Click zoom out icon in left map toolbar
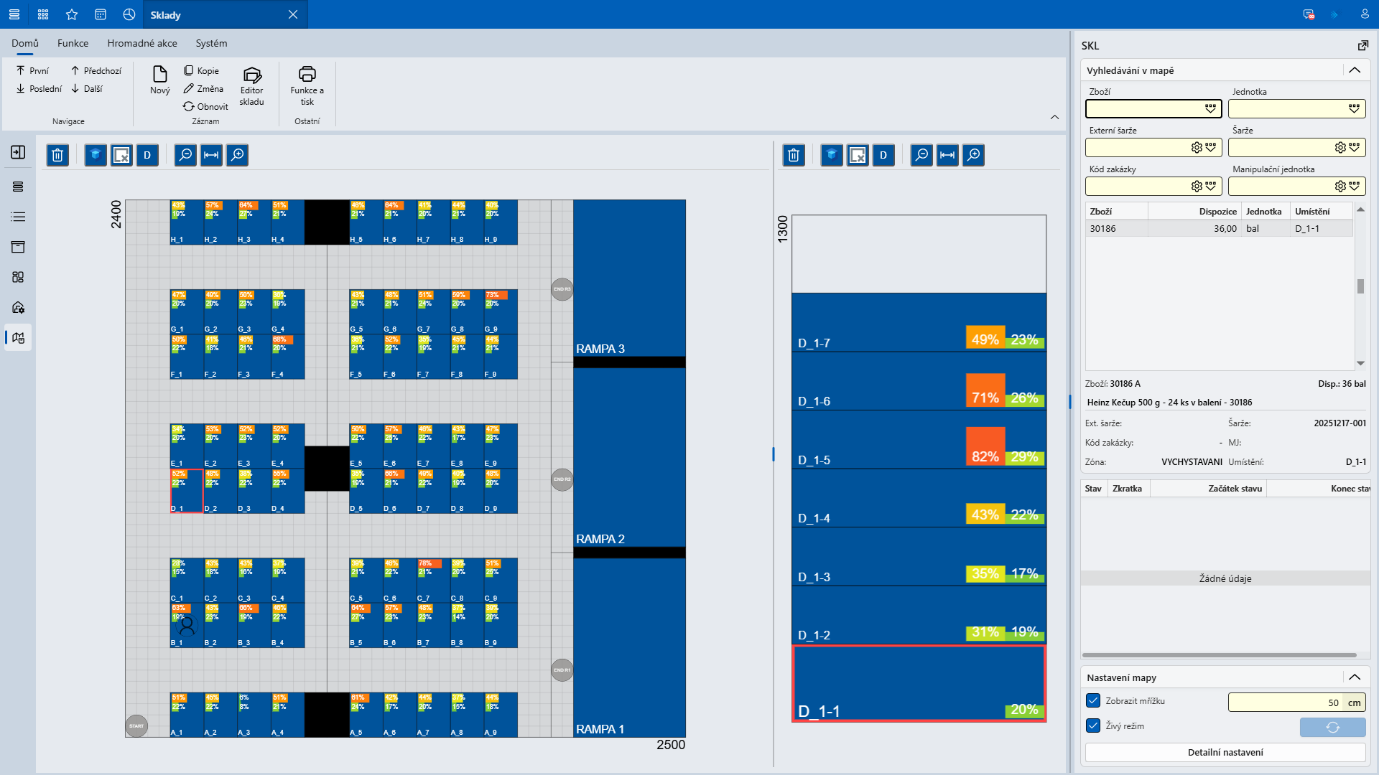The height and width of the screenshot is (775, 1379). point(185,155)
